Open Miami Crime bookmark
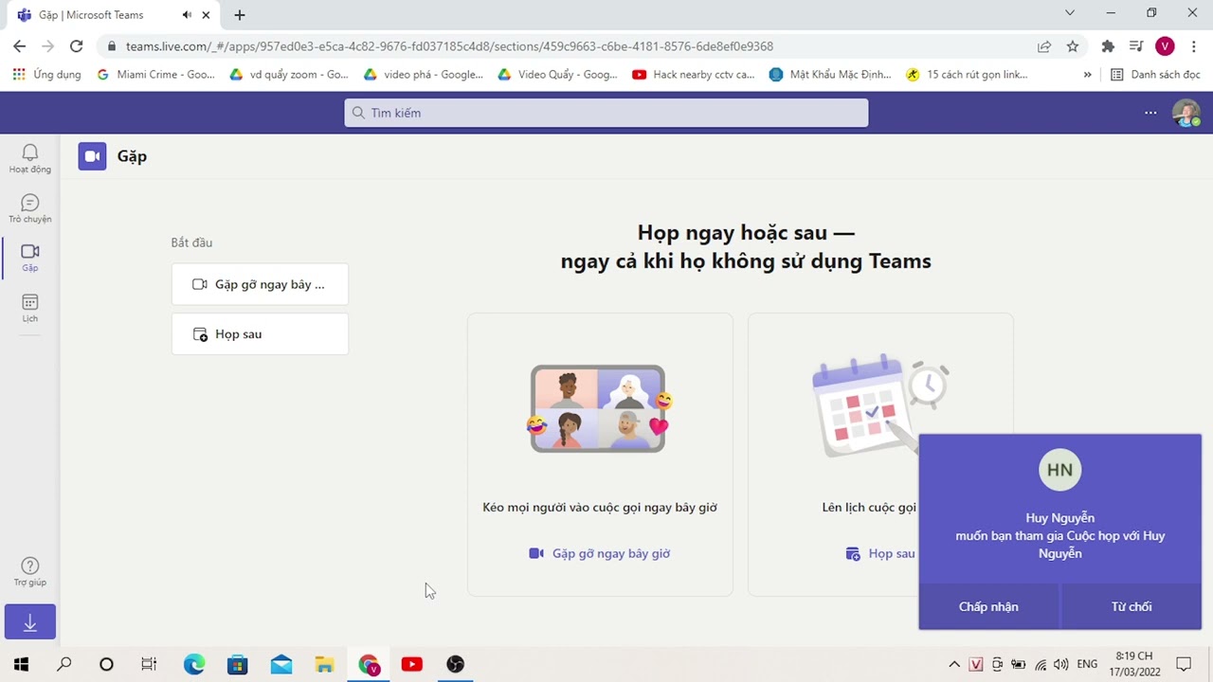This screenshot has height=682, width=1213. (156, 75)
